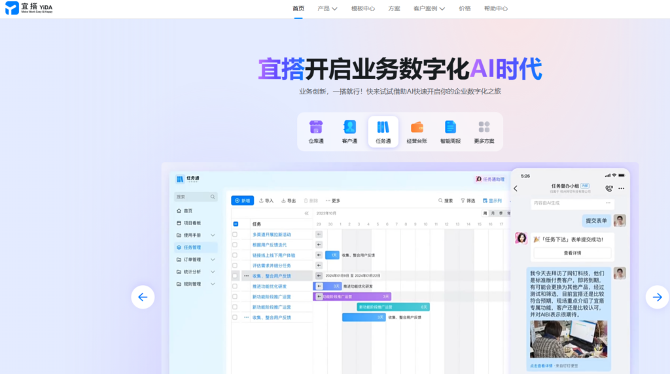The image size is (670, 374).
Task: Open 项目看板 in the sidebar
Action: pos(192,223)
